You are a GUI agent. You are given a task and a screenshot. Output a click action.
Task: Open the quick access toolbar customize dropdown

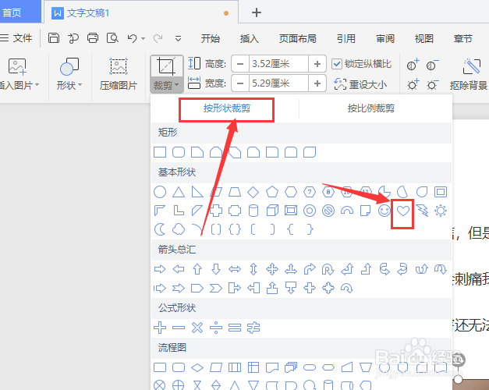(178, 39)
